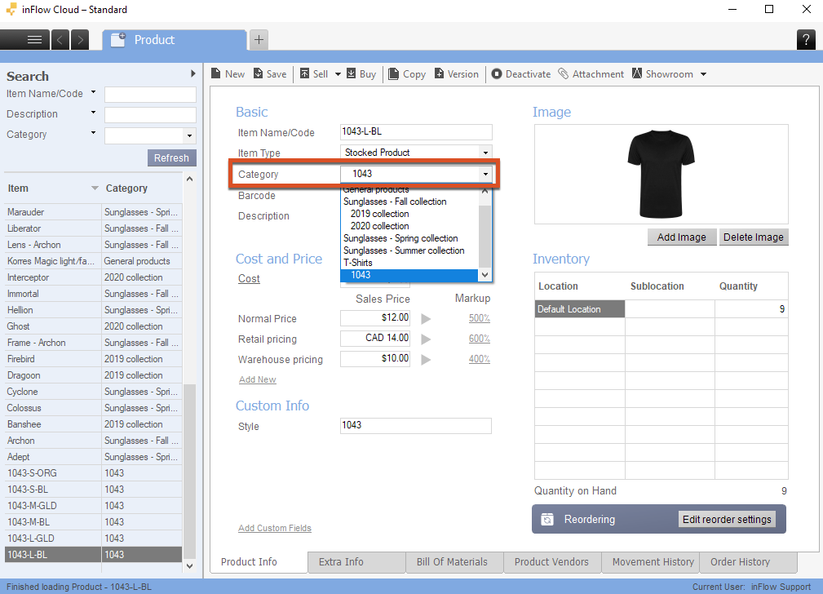Viewport: 823px width, 594px height.
Task: Expand the Sell dropdown arrow
Action: pos(338,74)
